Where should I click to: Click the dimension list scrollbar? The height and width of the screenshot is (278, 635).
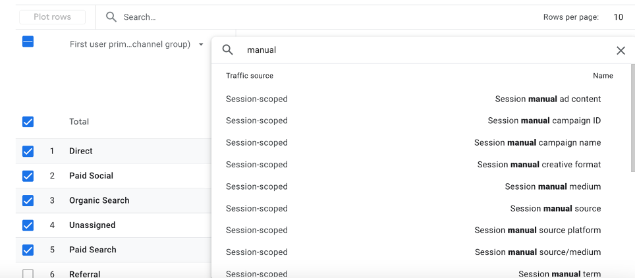click(633, 117)
